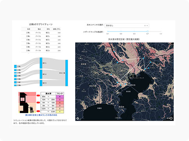Expand the scenario dropdown using its arrow
The height and width of the screenshot is (141, 189).
(147, 26)
